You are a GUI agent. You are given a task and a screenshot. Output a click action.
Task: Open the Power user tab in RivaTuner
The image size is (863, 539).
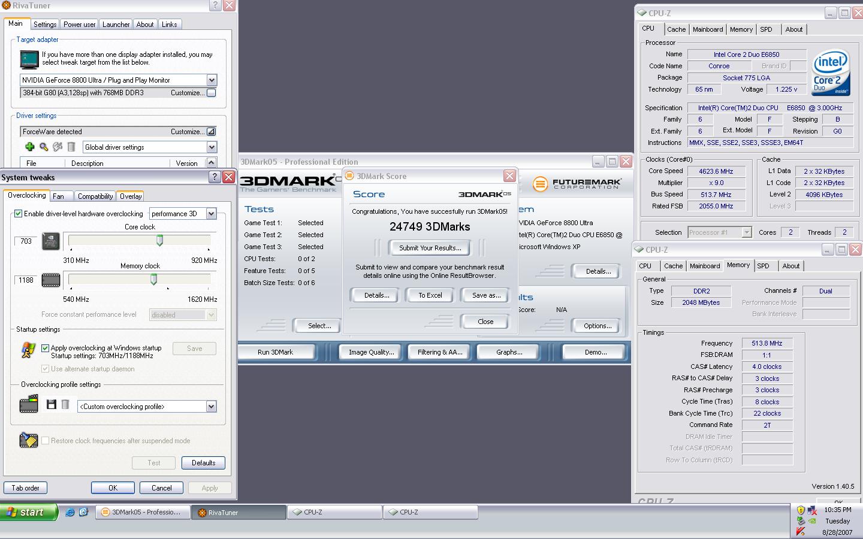tap(79, 25)
